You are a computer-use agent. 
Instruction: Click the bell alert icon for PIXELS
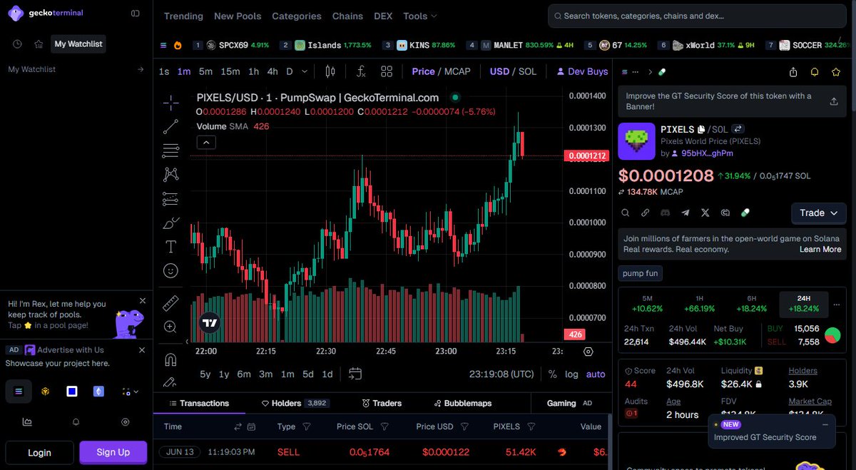point(815,72)
